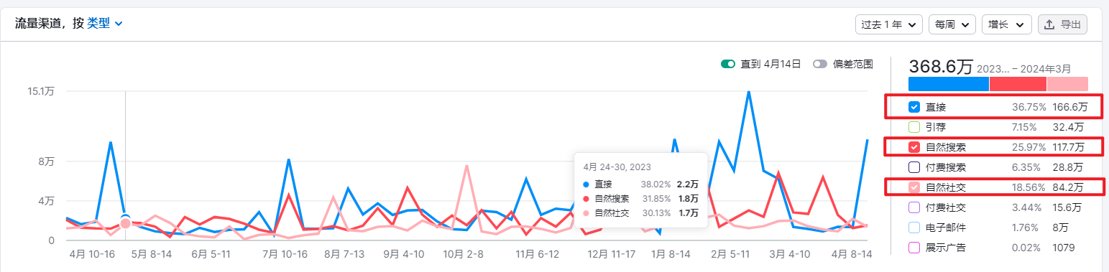The height and width of the screenshot is (272, 1109).
Task: Check the 电子邮件 channel checkbox
Action: [914, 228]
